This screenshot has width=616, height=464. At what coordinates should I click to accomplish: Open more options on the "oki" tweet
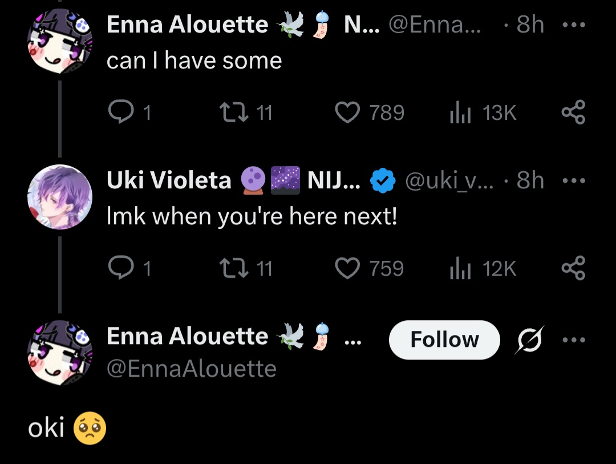[x=573, y=340]
